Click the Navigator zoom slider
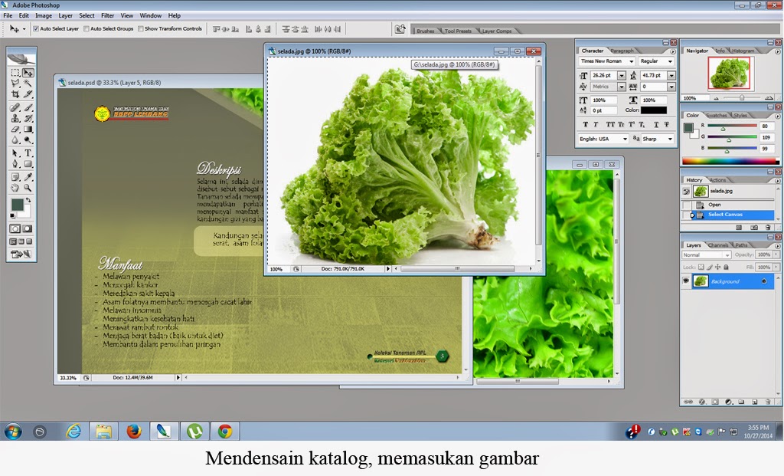The height and width of the screenshot is (476, 784). [742, 98]
